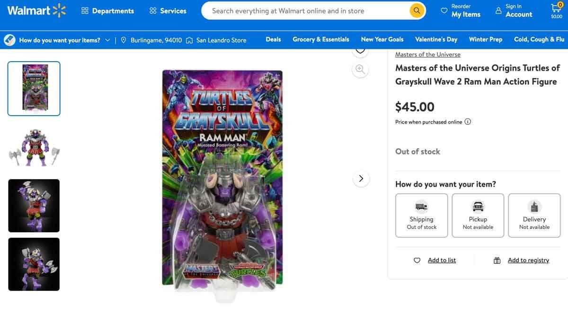Select the Valentine's Day nav item

pyautogui.click(x=436, y=39)
